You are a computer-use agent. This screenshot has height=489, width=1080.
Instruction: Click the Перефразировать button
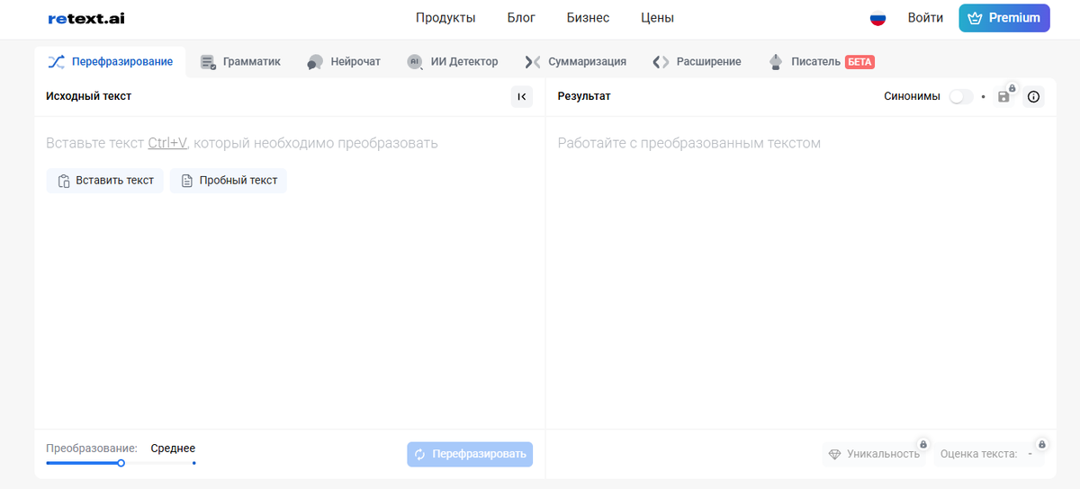click(x=470, y=454)
